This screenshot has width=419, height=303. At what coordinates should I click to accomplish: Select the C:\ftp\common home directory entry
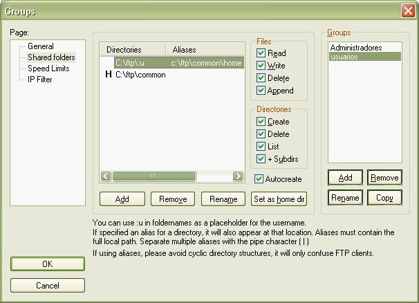tap(140, 75)
